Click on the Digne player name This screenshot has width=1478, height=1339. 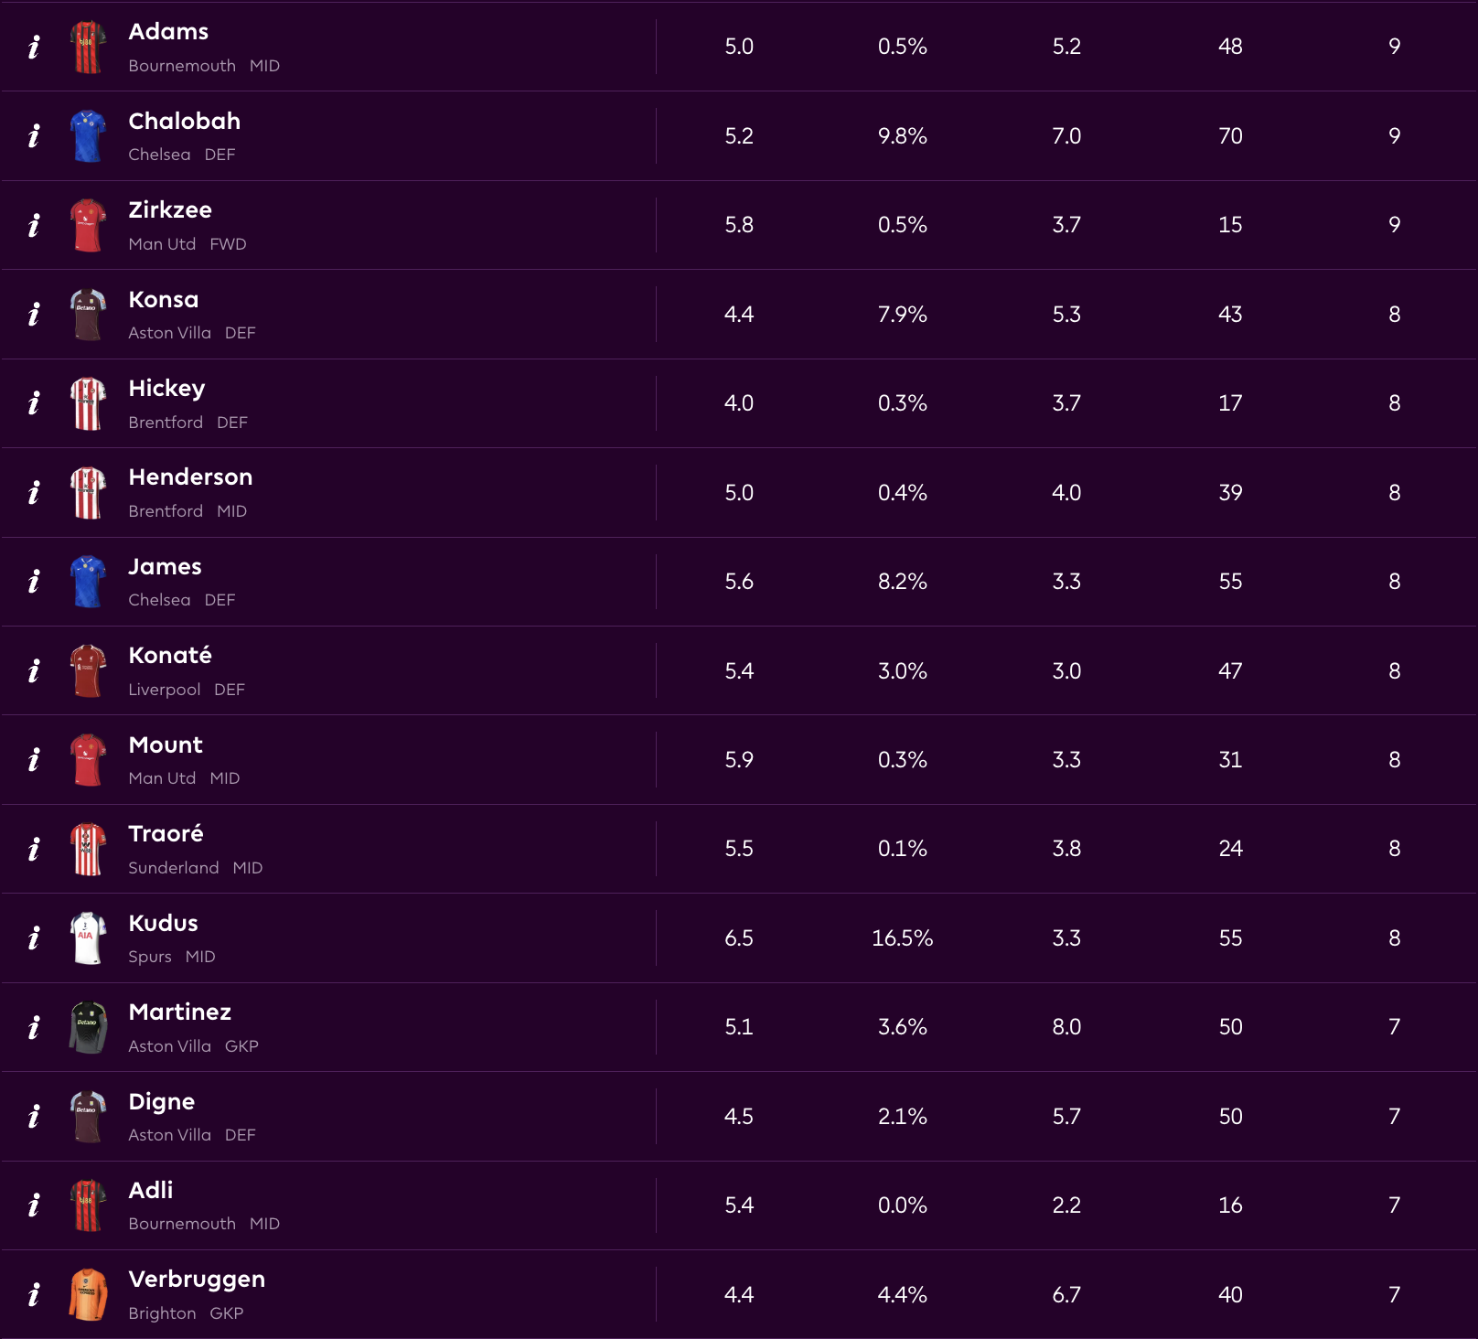pyautogui.click(x=162, y=1101)
